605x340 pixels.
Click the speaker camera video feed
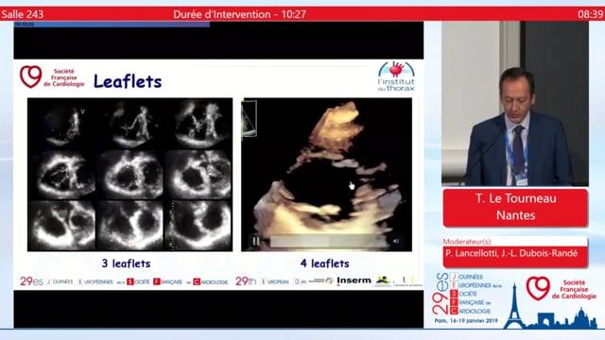[x=515, y=104]
